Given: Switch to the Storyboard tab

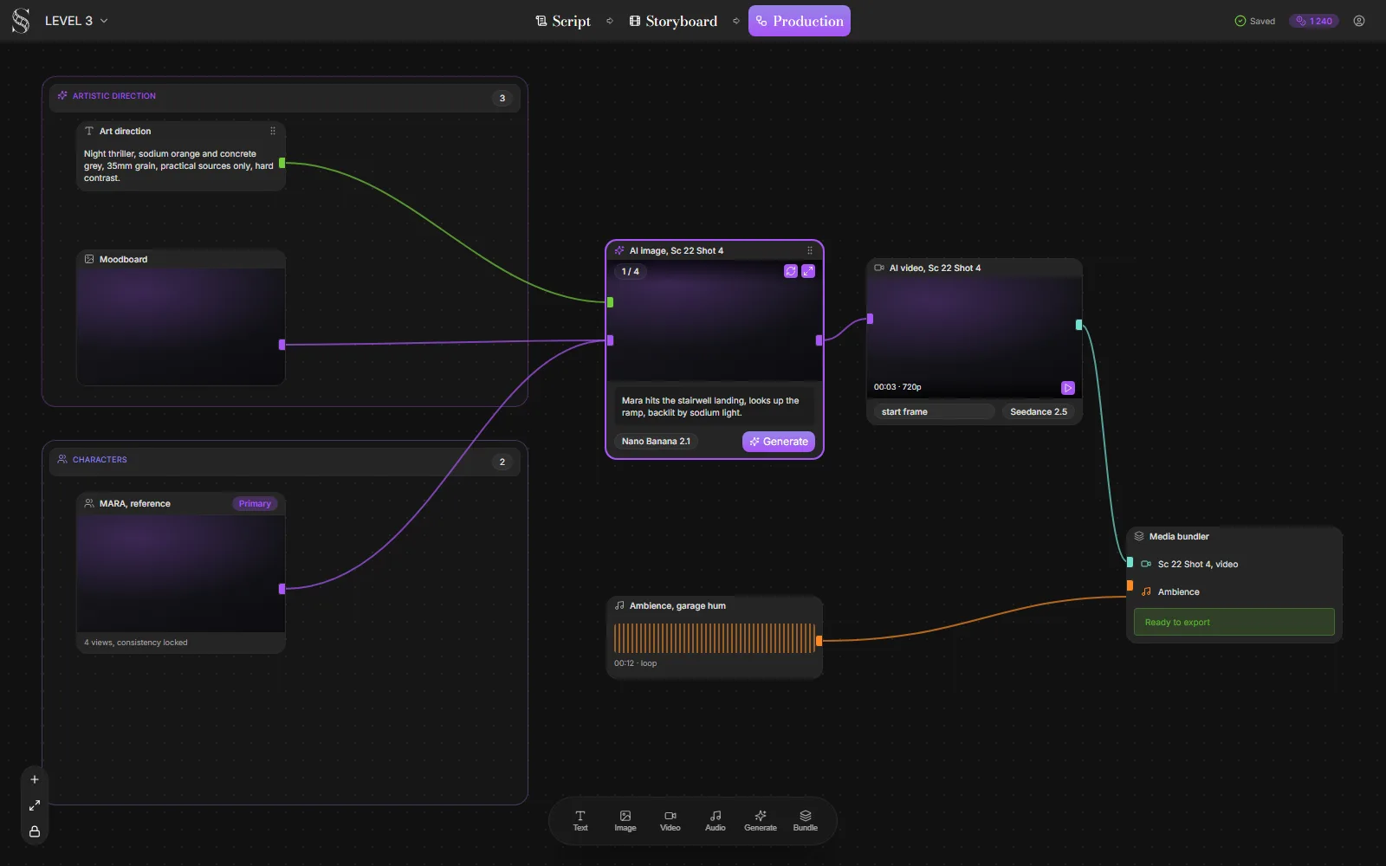Looking at the screenshot, I should click(x=673, y=21).
